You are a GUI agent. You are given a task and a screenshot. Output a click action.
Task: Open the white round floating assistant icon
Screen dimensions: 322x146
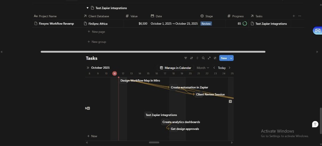click(315, 124)
